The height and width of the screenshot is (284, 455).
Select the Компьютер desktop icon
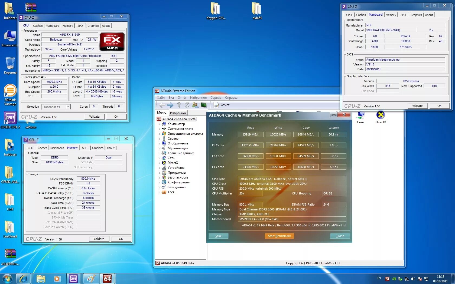10,38
